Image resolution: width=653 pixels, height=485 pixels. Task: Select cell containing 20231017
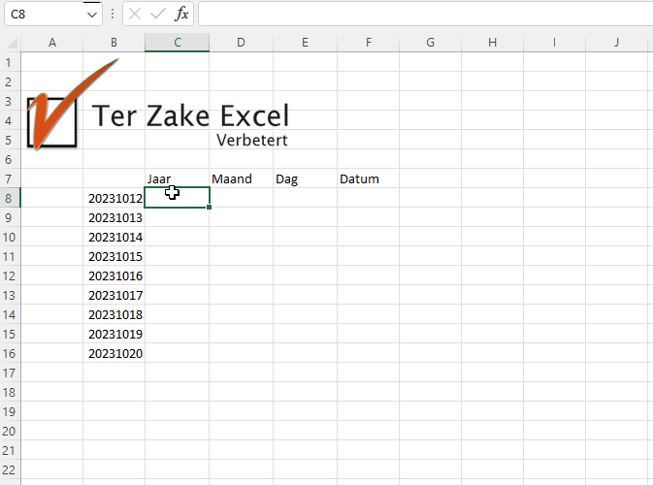coord(114,295)
